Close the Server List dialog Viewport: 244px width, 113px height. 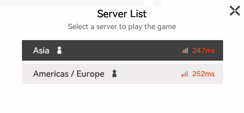pos(235,11)
